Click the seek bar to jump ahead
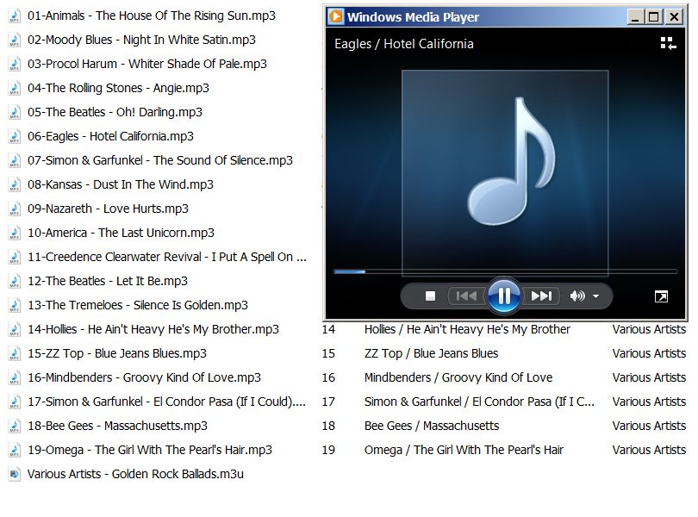The image size is (698, 517). point(505,271)
